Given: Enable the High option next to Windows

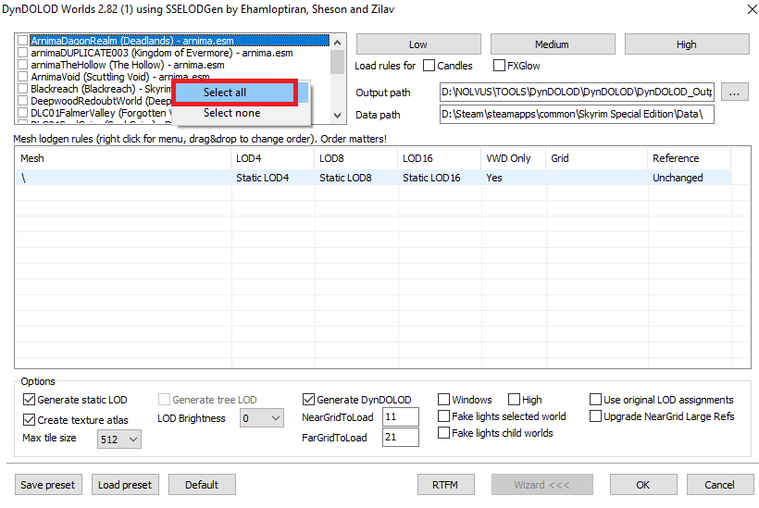Looking at the screenshot, I should [514, 400].
